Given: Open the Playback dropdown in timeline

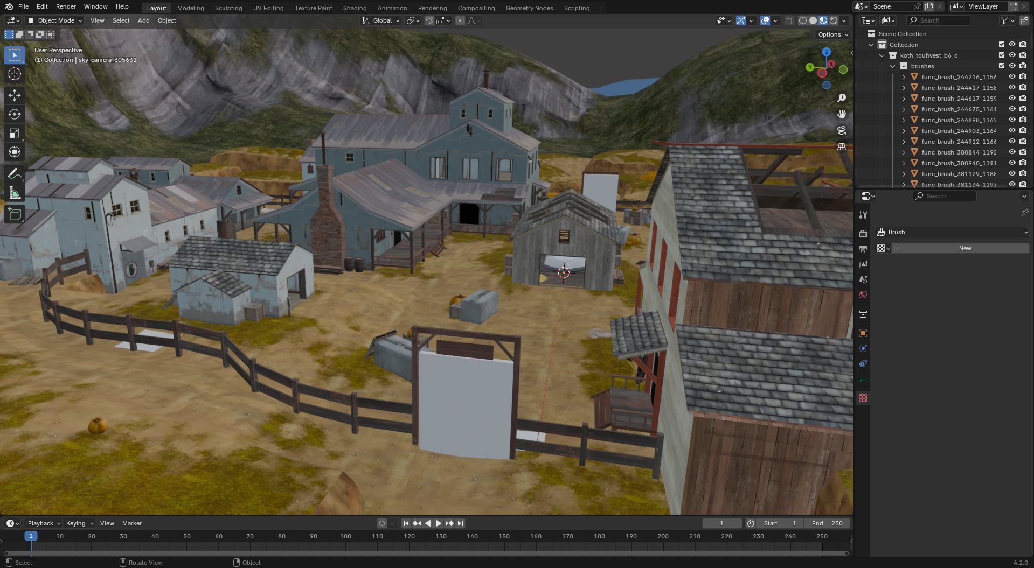Looking at the screenshot, I should coord(44,523).
